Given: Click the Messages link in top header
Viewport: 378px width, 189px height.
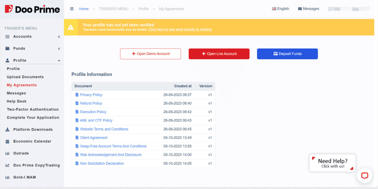Looking at the screenshot, I should (309, 9).
